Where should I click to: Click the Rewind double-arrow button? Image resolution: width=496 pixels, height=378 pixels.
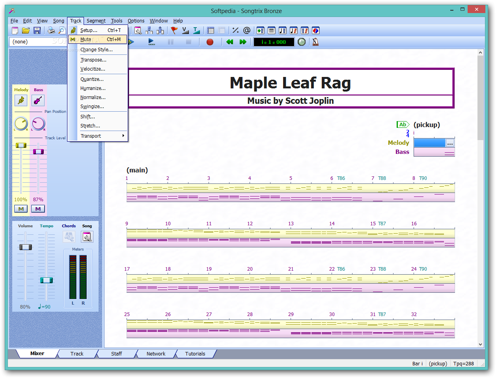coord(230,42)
